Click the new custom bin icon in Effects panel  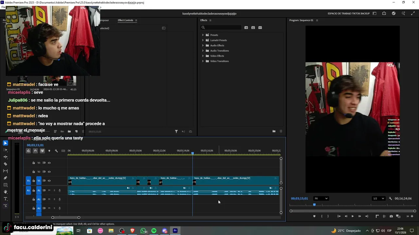(x=274, y=131)
